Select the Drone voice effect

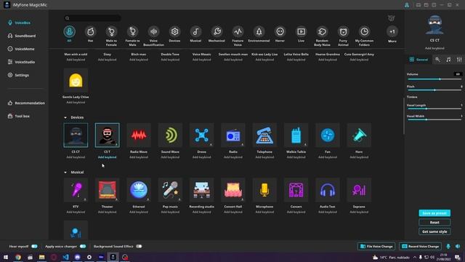[x=202, y=135]
